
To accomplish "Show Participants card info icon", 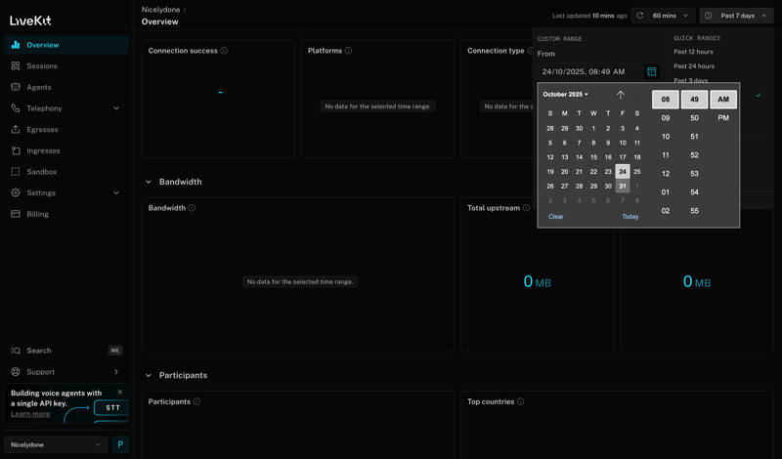I will 197,401.
